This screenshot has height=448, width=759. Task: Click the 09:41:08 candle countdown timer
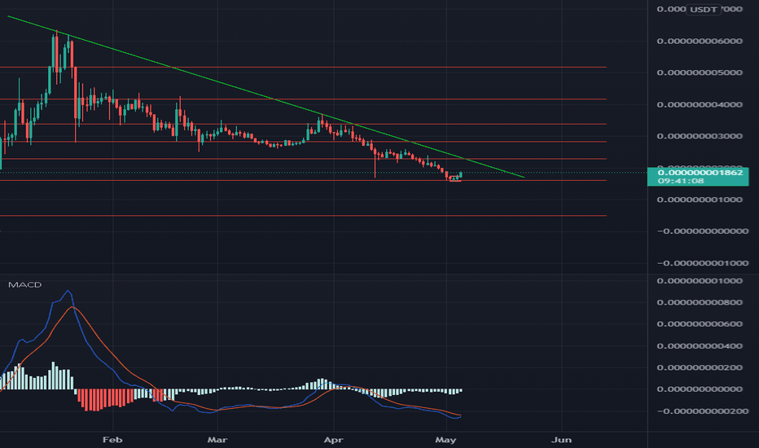pos(681,181)
